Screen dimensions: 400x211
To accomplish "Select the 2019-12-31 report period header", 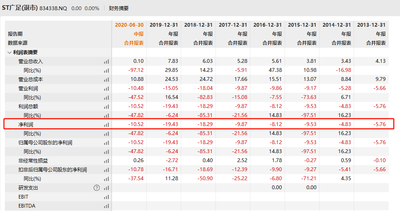I will pyautogui.click(x=164, y=25).
